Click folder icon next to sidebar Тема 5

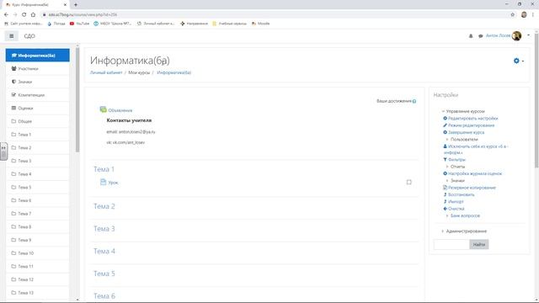[x=13, y=187]
